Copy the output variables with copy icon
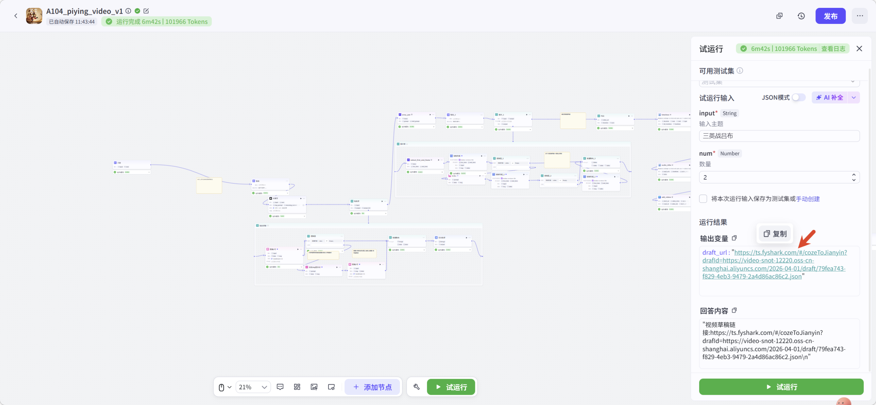 (734, 238)
